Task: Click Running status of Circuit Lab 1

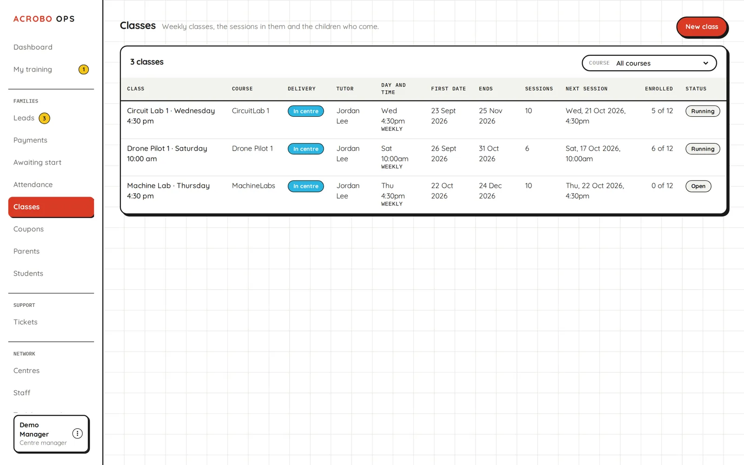Action: point(703,111)
